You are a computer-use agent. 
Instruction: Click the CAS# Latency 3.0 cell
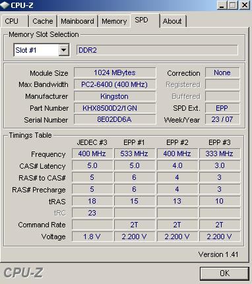click(x=220, y=165)
